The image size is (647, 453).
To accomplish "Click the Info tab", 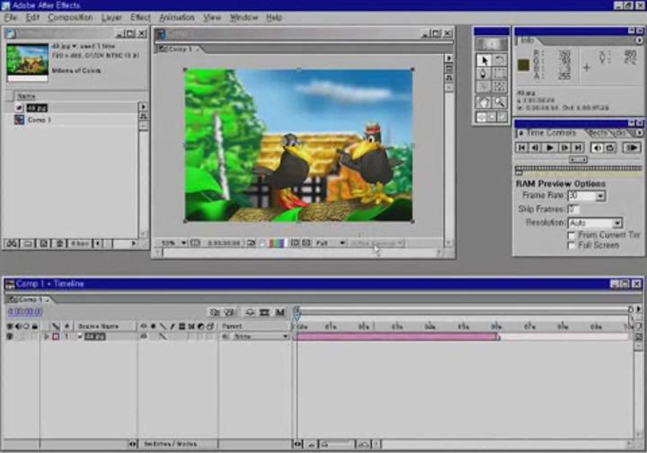I will coord(527,40).
